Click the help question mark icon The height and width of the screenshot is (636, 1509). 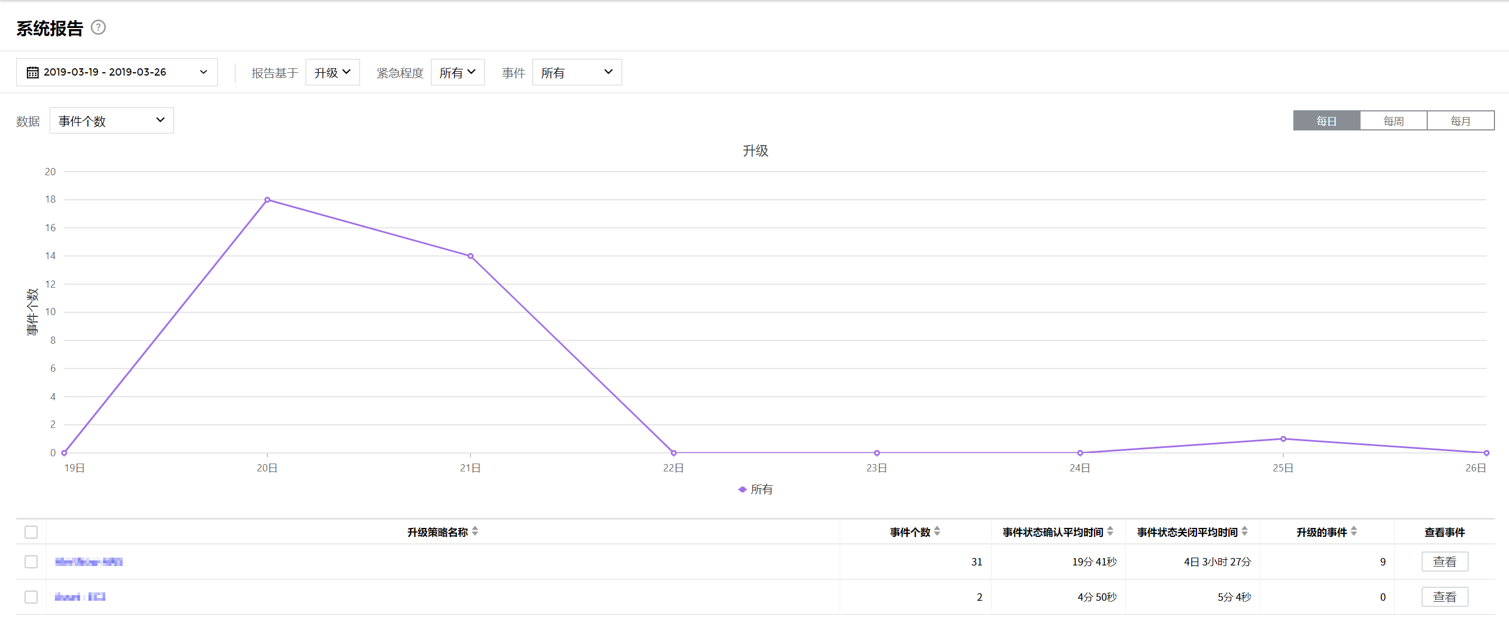coord(99,27)
